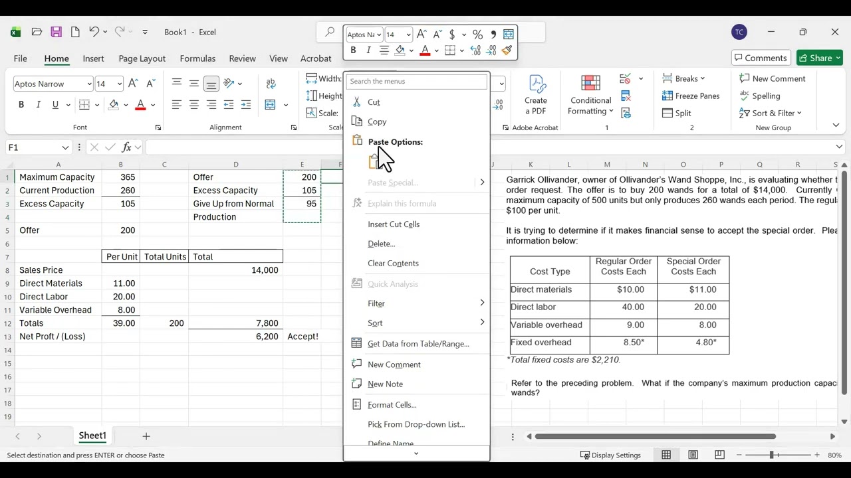Toggle Bold in the ribbon Font group
The height and width of the screenshot is (478, 851).
(x=21, y=105)
